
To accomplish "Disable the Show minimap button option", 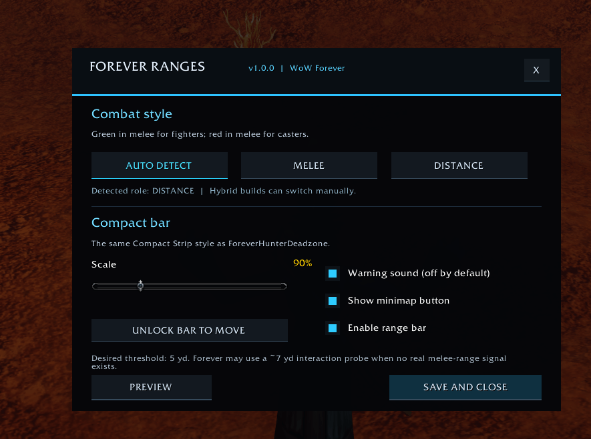I will [x=333, y=301].
